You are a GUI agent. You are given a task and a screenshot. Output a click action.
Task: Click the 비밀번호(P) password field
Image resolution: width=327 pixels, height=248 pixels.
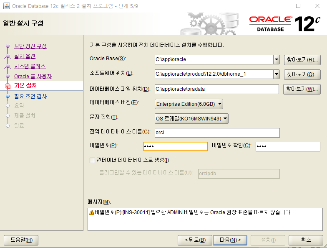pos(175,146)
